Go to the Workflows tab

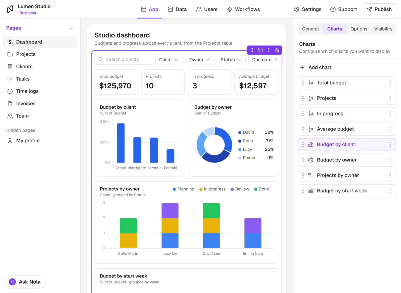coord(243,9)
